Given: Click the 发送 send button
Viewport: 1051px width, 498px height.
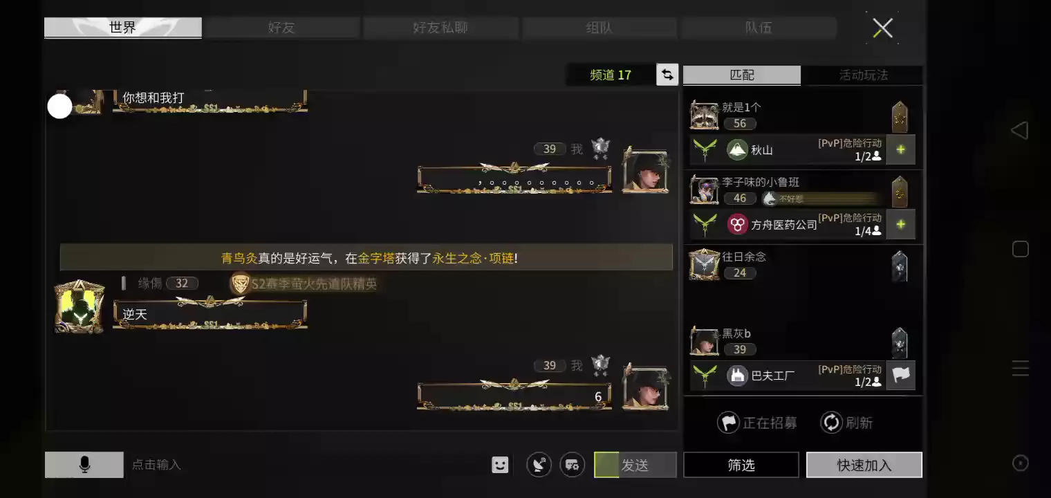Looking at the screenshot, I should (x=635, y=465).
